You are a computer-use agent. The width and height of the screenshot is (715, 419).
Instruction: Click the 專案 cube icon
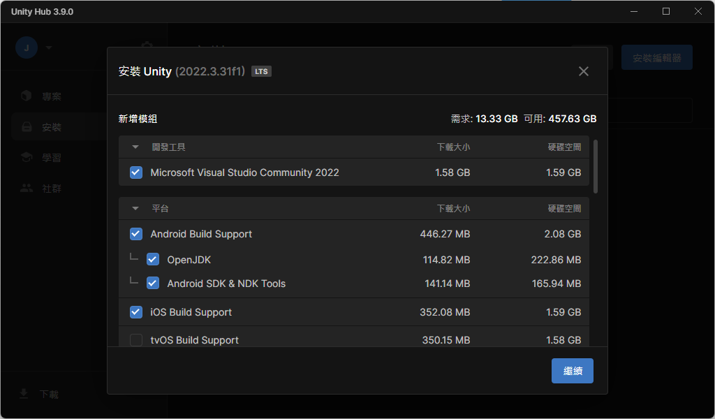click(27, 96)
